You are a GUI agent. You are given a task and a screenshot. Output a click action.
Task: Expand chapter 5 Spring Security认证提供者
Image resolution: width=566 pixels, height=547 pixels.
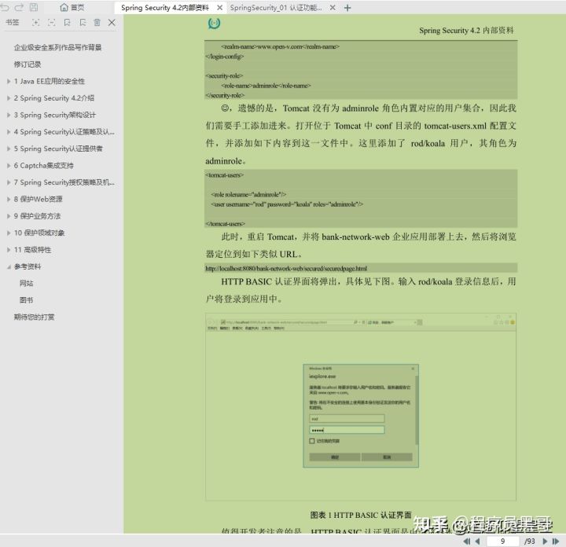point(9,149)
